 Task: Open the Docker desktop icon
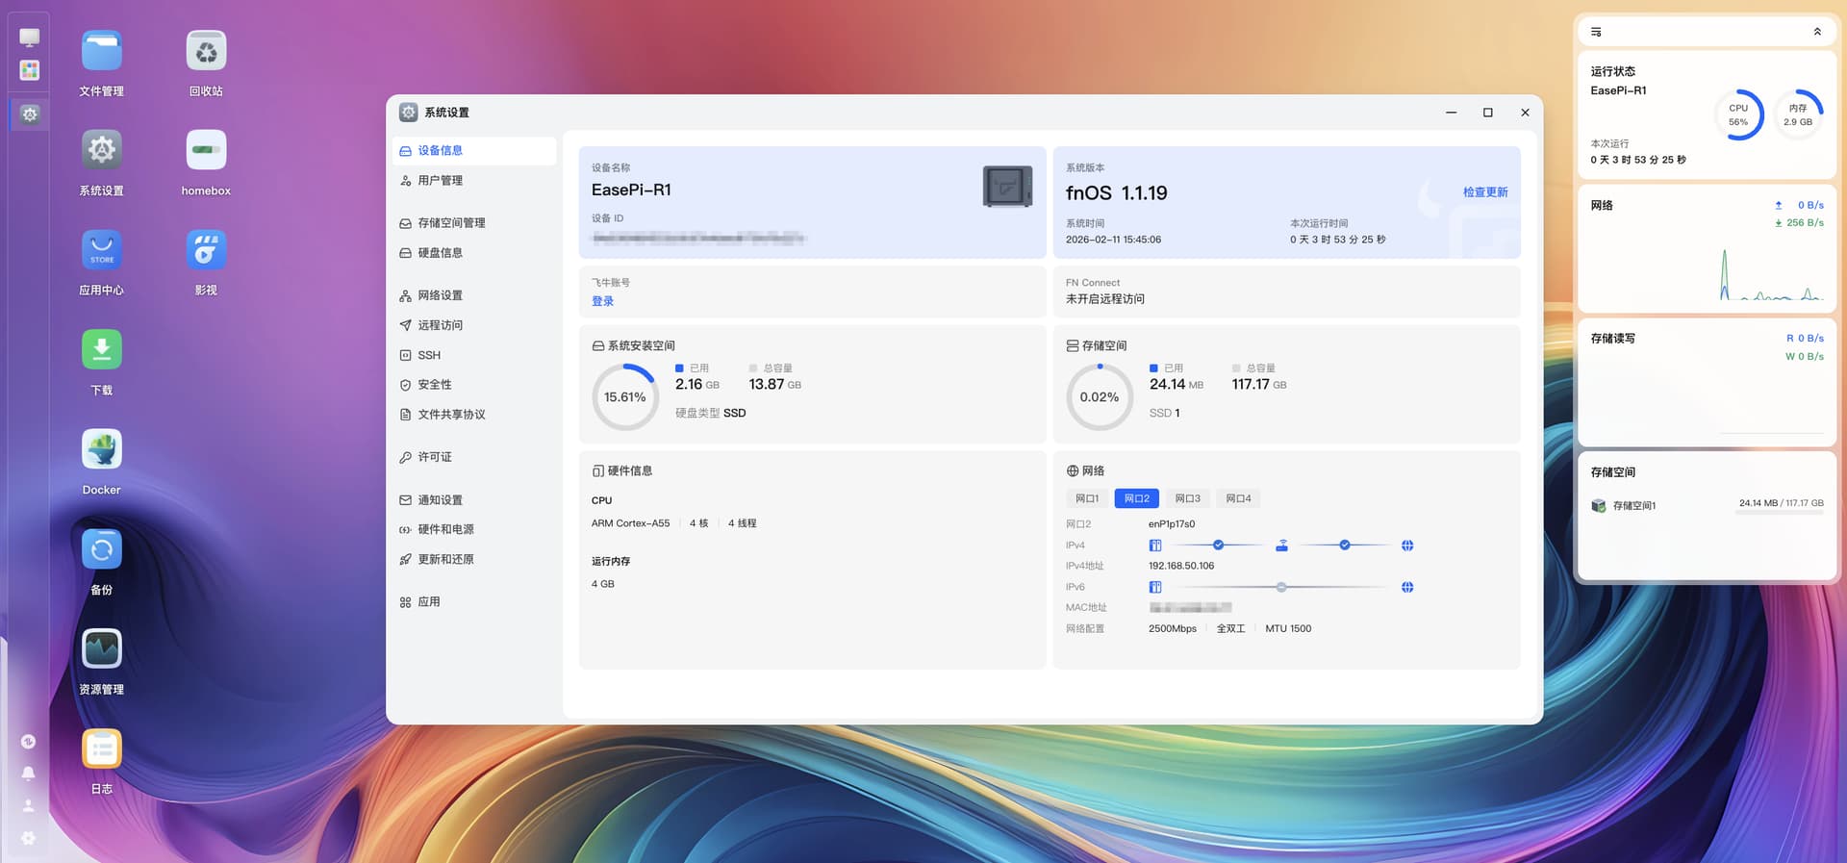pyautogui.click(x=101, y=450)
